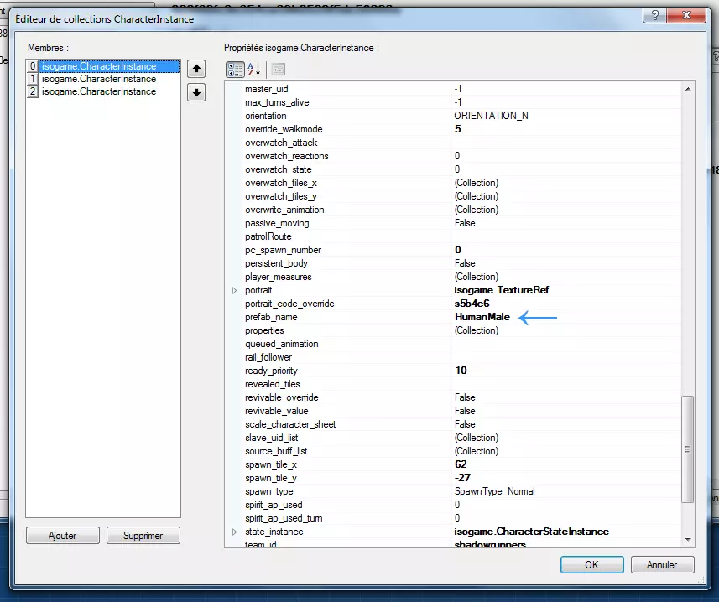Click the property grid scrollbar thumb
Image resolution: width=719 pixels, height=602 pixels.
click(687, 449)
